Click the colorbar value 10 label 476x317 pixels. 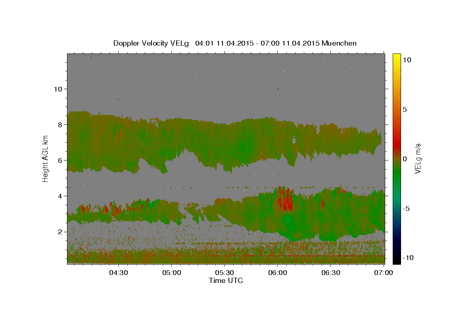(x=407, y=60)
